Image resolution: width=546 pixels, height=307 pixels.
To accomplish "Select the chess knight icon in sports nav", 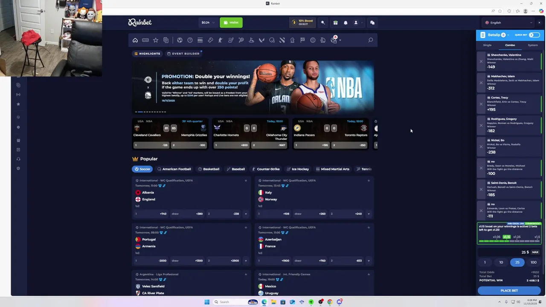I will click(292, 40).
